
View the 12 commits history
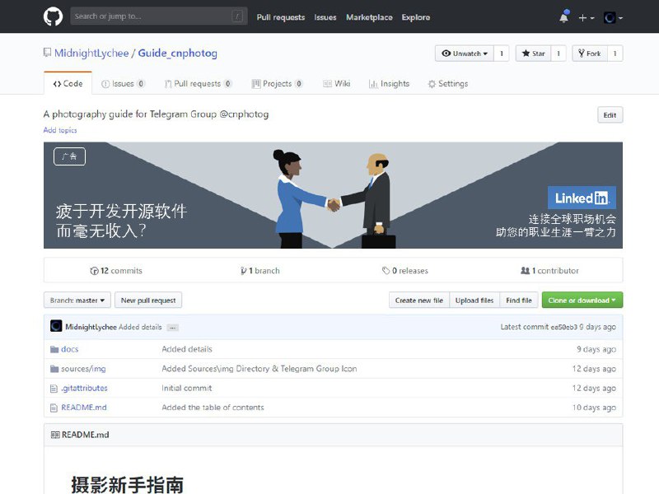coord(116,271)
